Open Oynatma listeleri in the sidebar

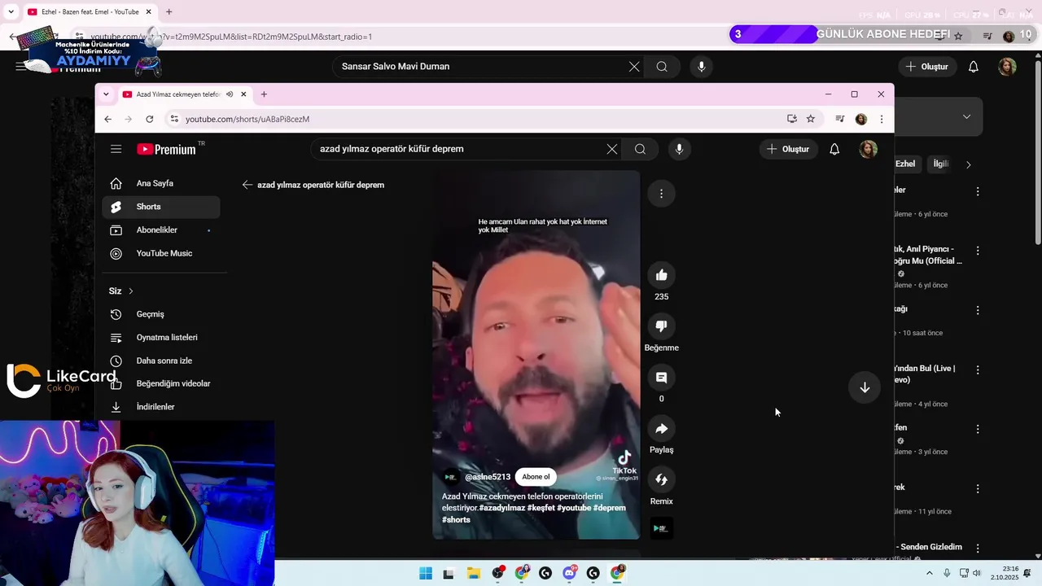click(x=161, y=337)
